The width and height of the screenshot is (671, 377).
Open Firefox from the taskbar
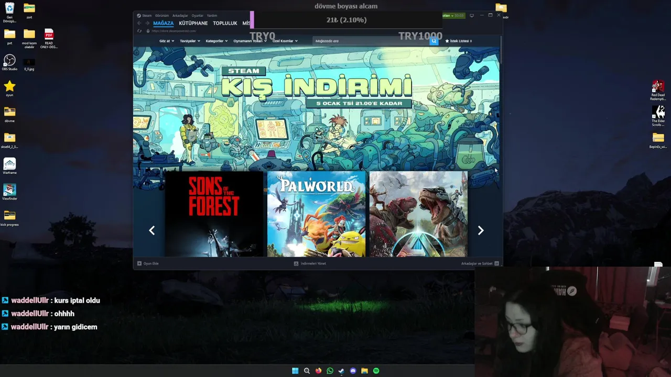click(318, 371)
